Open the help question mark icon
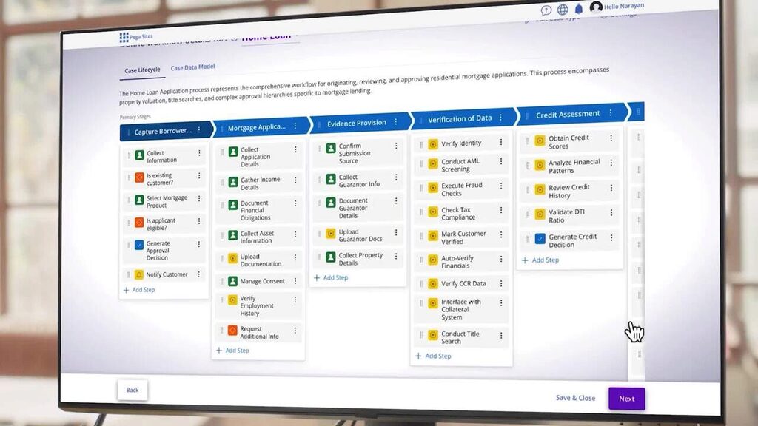This screenshot has height=426, width=758. pos(546,10)
